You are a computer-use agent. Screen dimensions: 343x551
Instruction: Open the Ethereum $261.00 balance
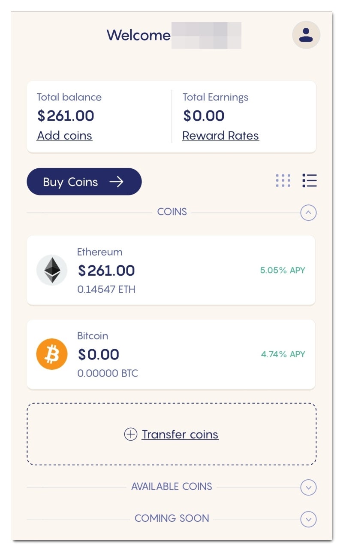[106, 271]
